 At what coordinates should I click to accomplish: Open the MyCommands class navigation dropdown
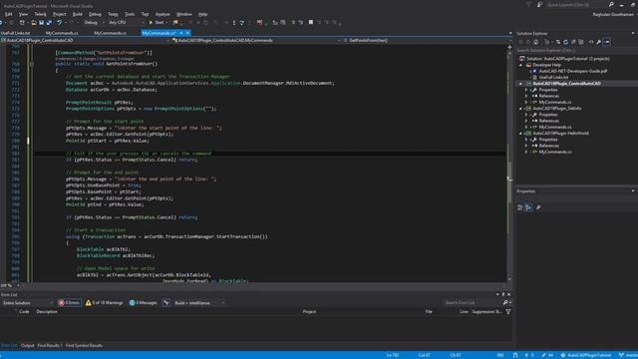click(x=256, y=40)
